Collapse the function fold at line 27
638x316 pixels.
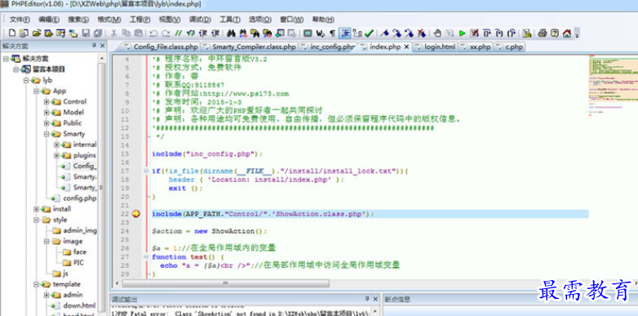pos(146,256)
